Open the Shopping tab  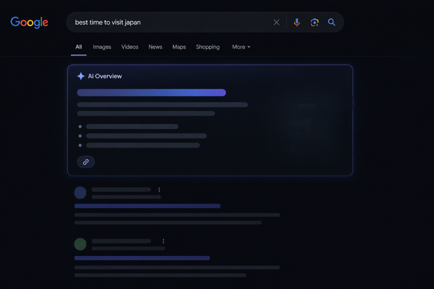click(208, 47)
